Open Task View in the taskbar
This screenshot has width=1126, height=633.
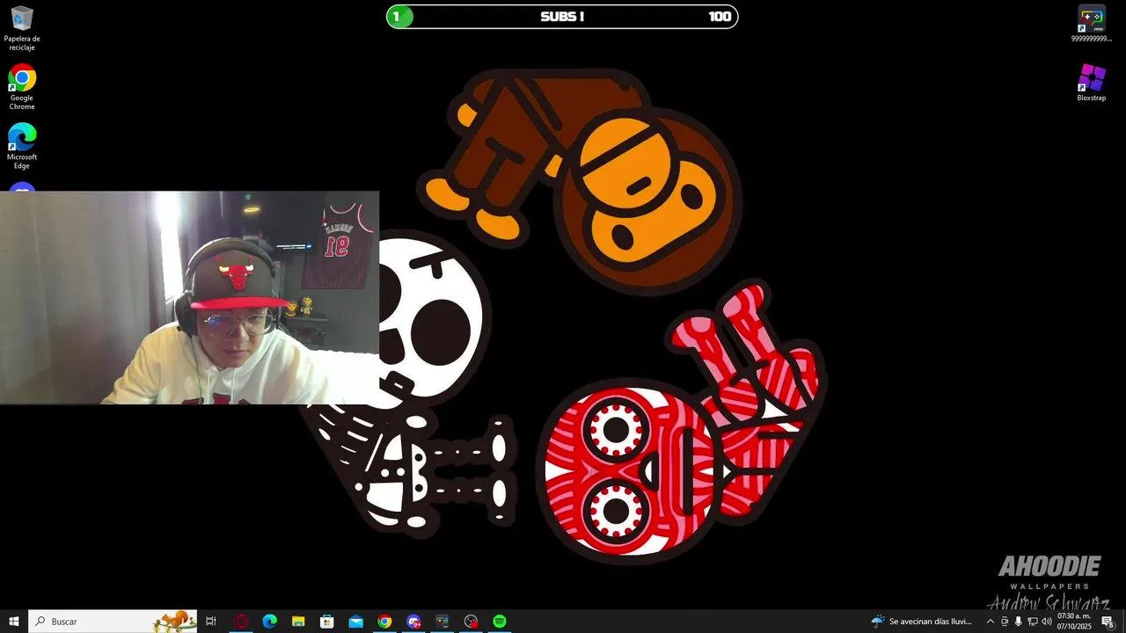[211, 622]
